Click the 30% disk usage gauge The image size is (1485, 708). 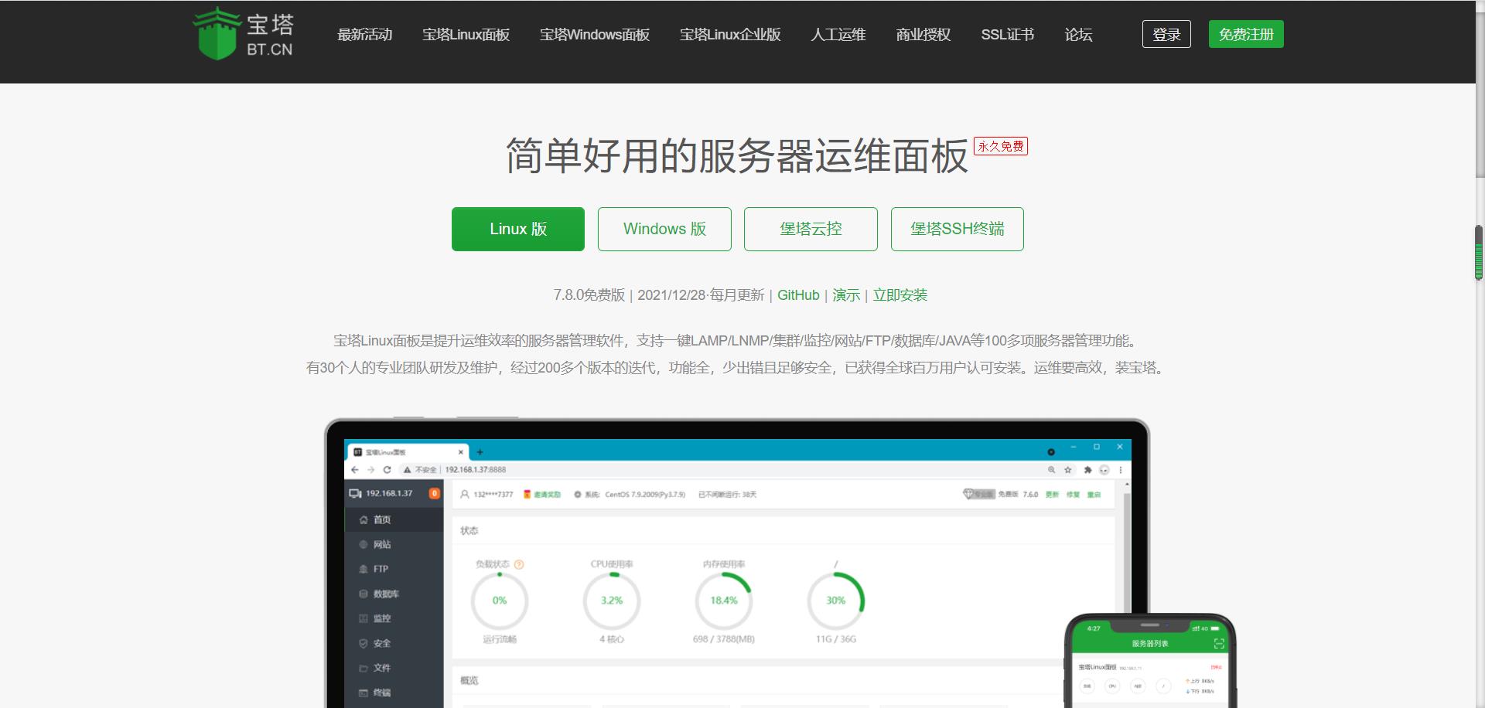835,601
